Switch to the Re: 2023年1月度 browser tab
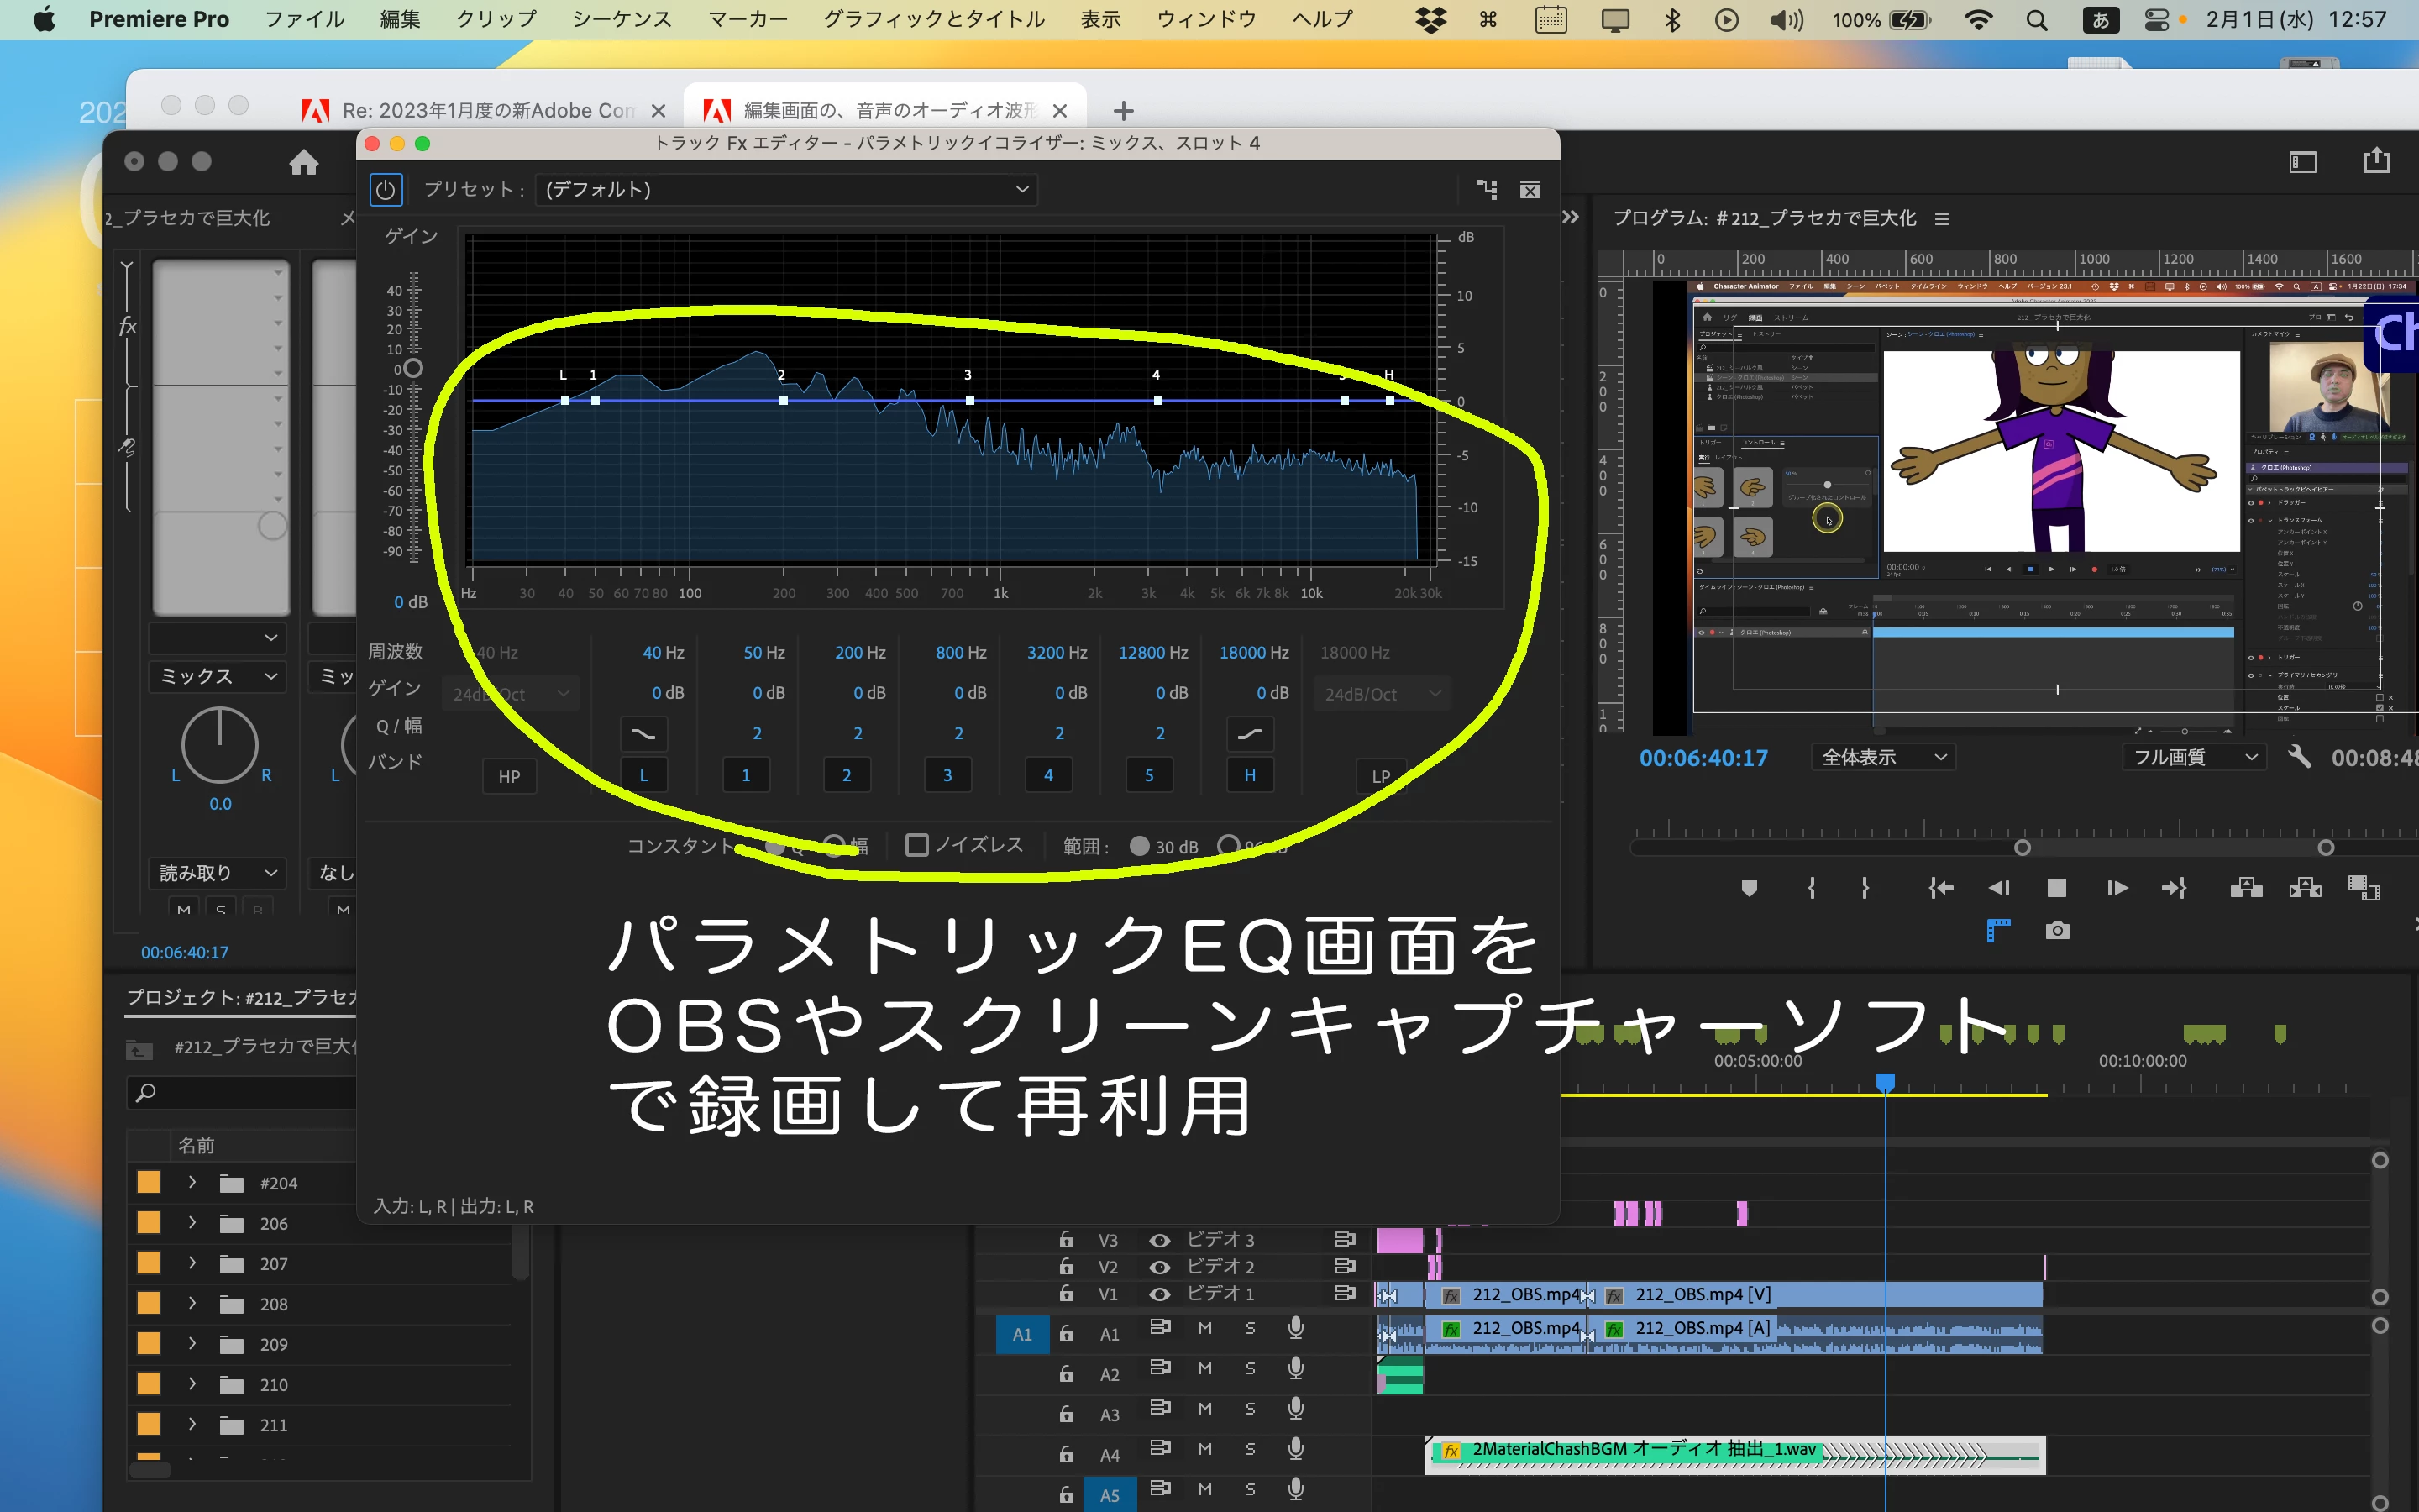 [x=488, y=110]
